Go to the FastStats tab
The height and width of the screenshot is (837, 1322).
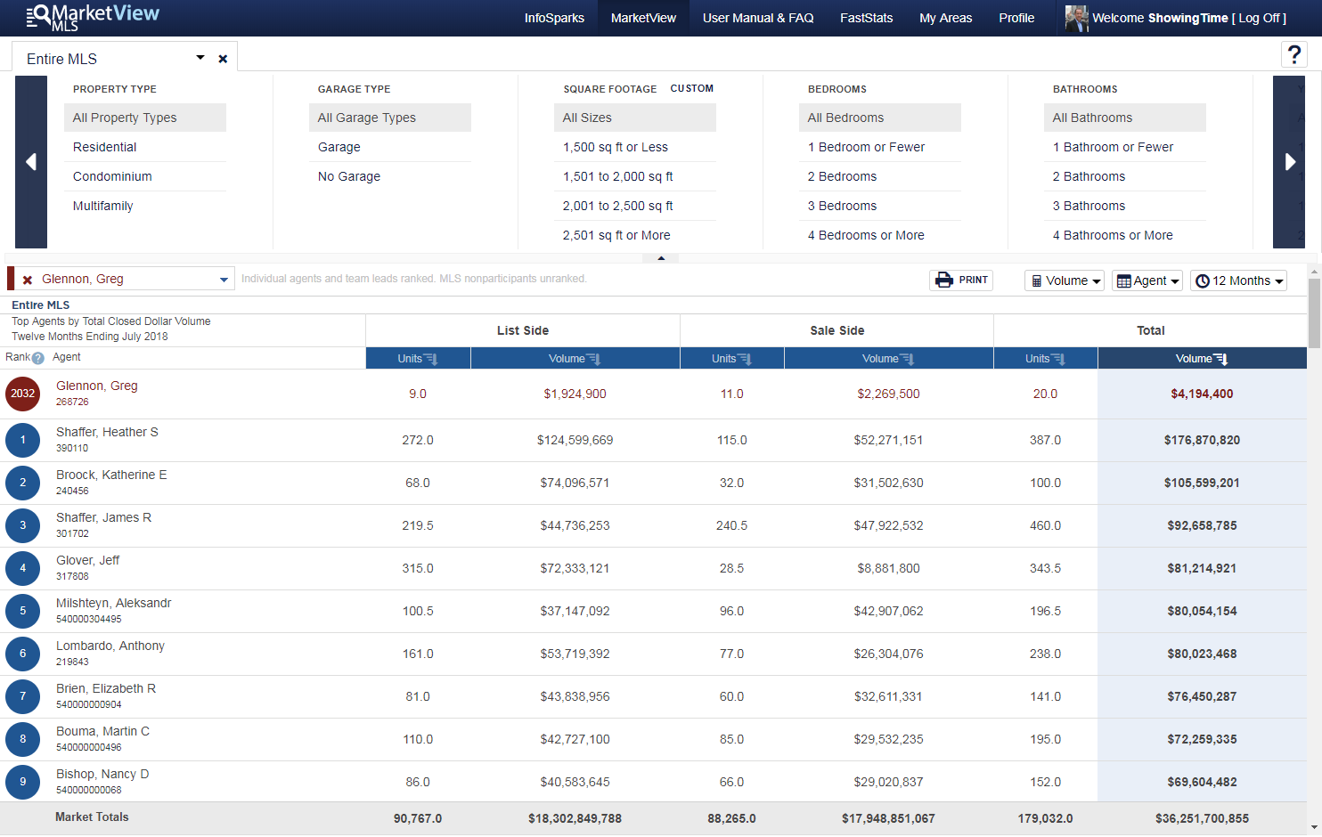click(866, 18)
